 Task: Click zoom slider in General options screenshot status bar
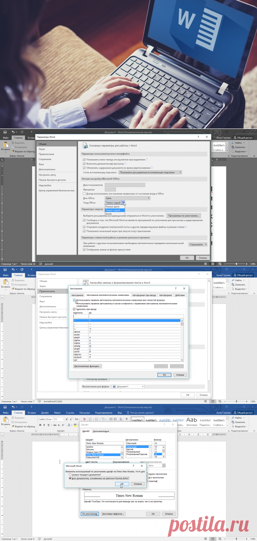pos(237,264)
